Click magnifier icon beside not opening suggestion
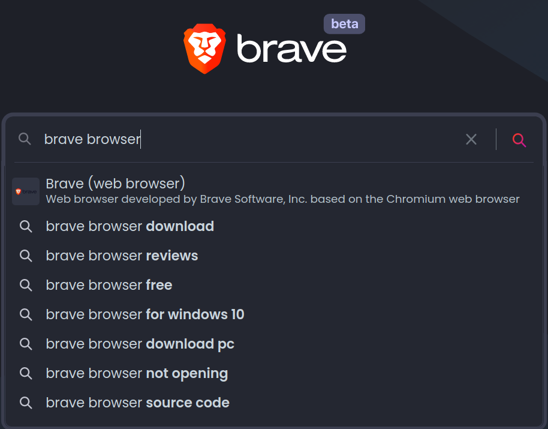Viewport: 548px width, 429px height. click(26, 373)
